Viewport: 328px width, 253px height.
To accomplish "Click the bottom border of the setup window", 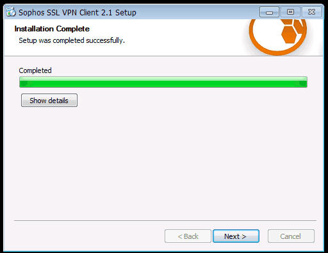I will (164, 251).
